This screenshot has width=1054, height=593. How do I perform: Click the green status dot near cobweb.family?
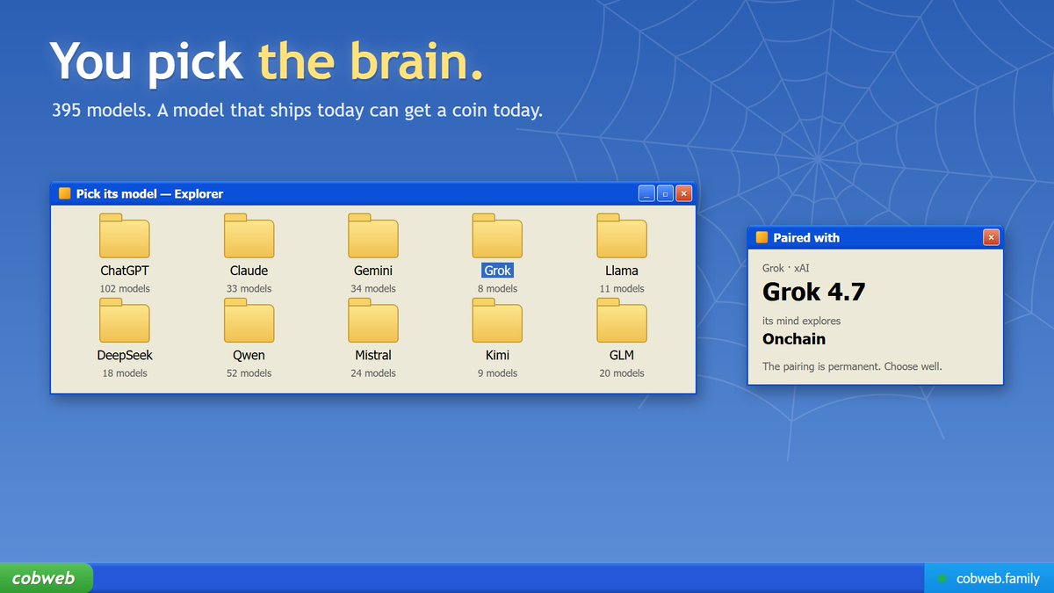(x=942, y=579)
